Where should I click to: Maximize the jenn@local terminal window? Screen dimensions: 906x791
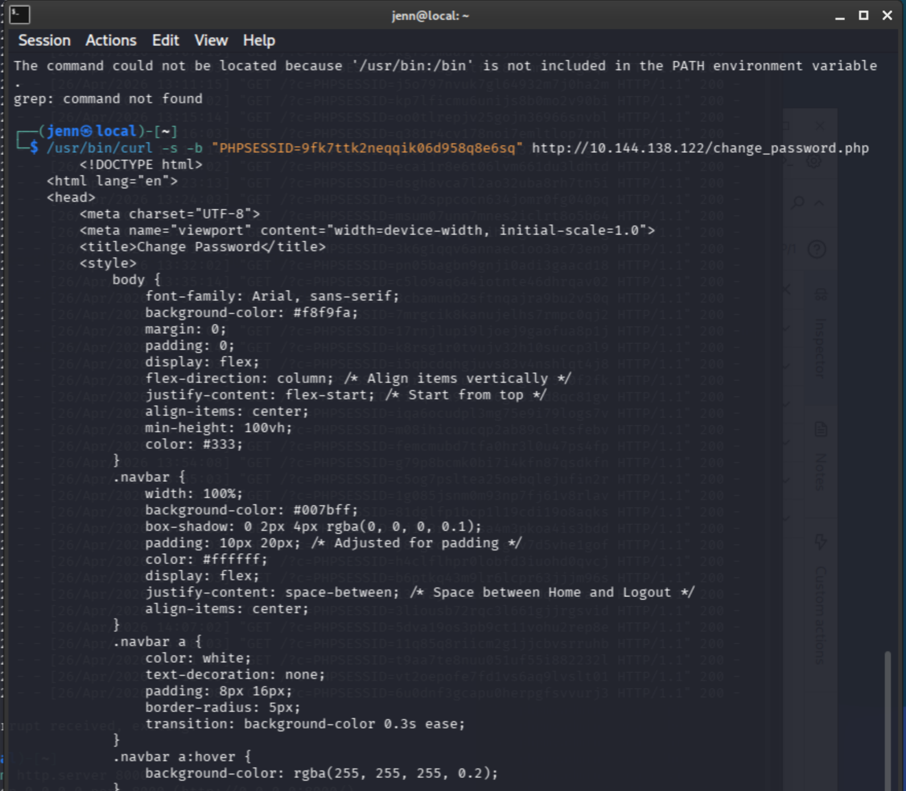point(864,15)
